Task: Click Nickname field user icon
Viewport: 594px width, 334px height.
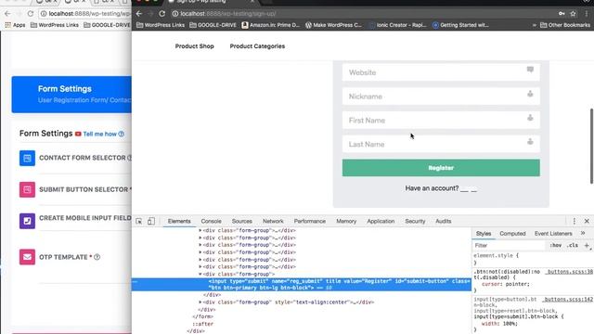Action: click(x=530, y=94)
